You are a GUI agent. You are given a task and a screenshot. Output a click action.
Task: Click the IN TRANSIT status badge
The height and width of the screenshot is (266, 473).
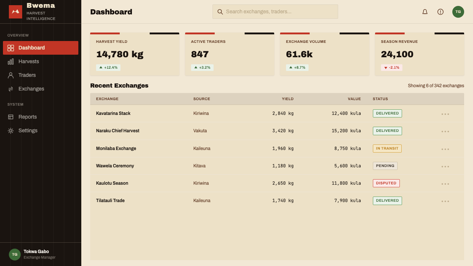point(387,149)
